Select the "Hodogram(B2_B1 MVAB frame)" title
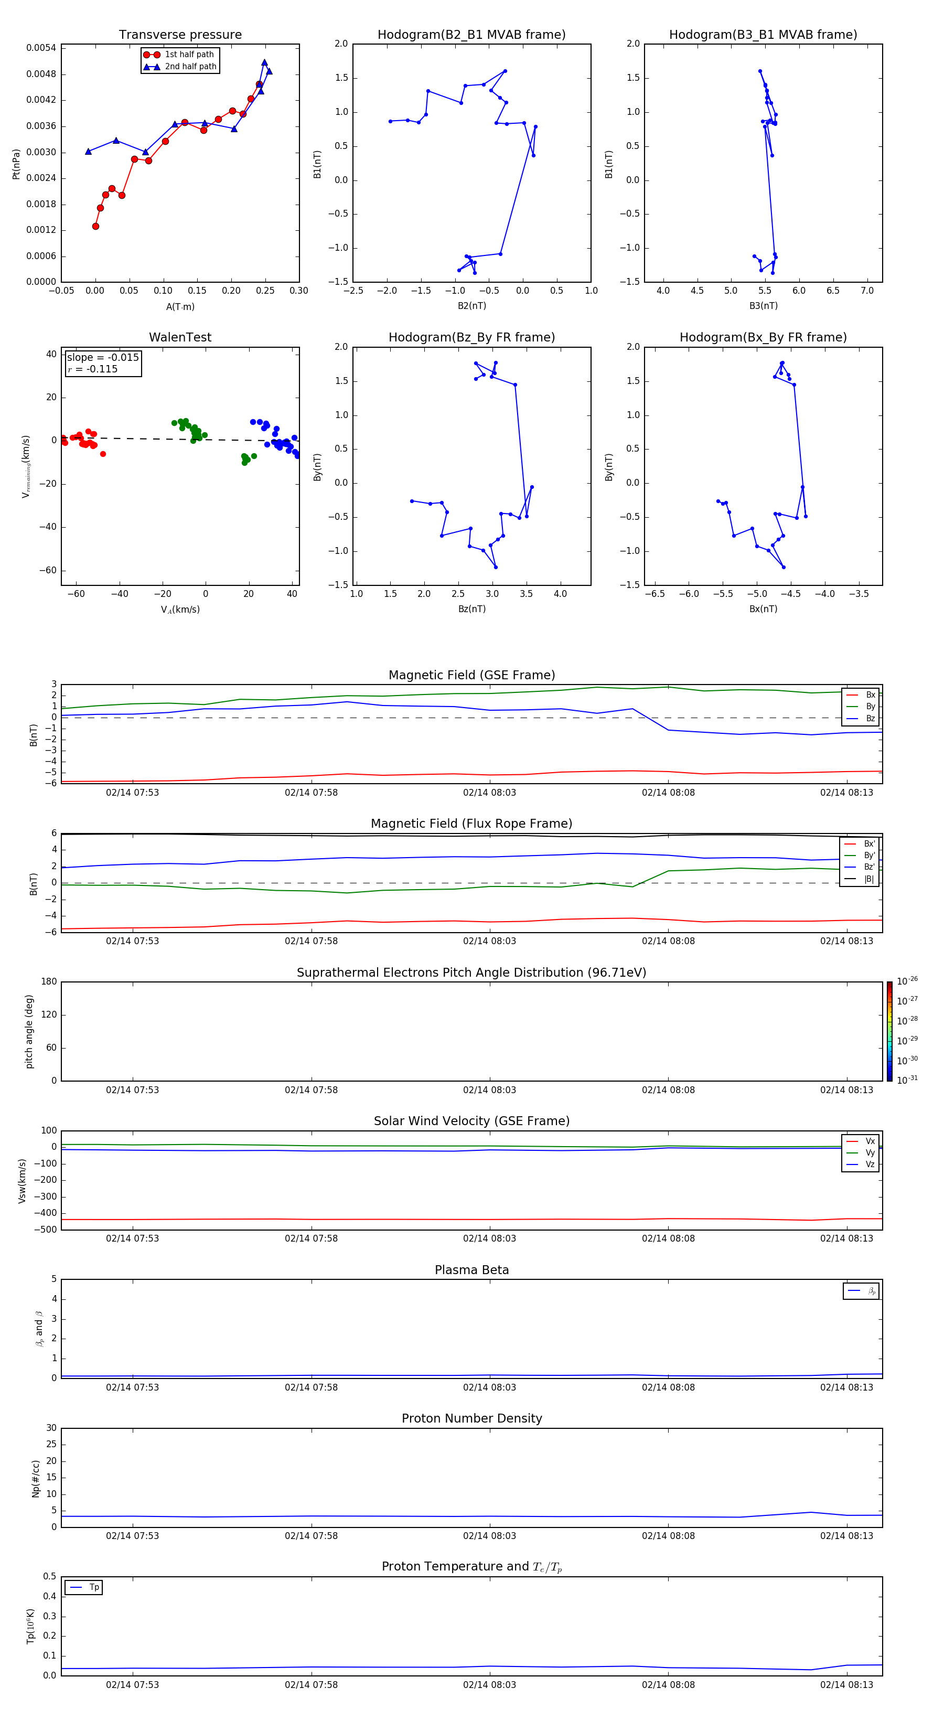944x1731 pixels. click(471, 35)
